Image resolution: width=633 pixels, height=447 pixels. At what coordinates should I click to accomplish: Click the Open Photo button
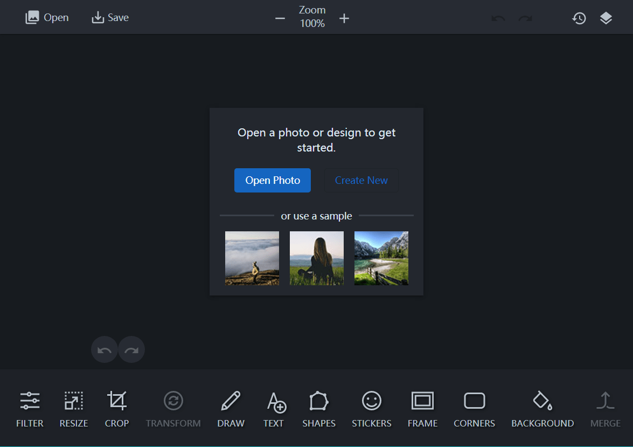tap(272, 180)
